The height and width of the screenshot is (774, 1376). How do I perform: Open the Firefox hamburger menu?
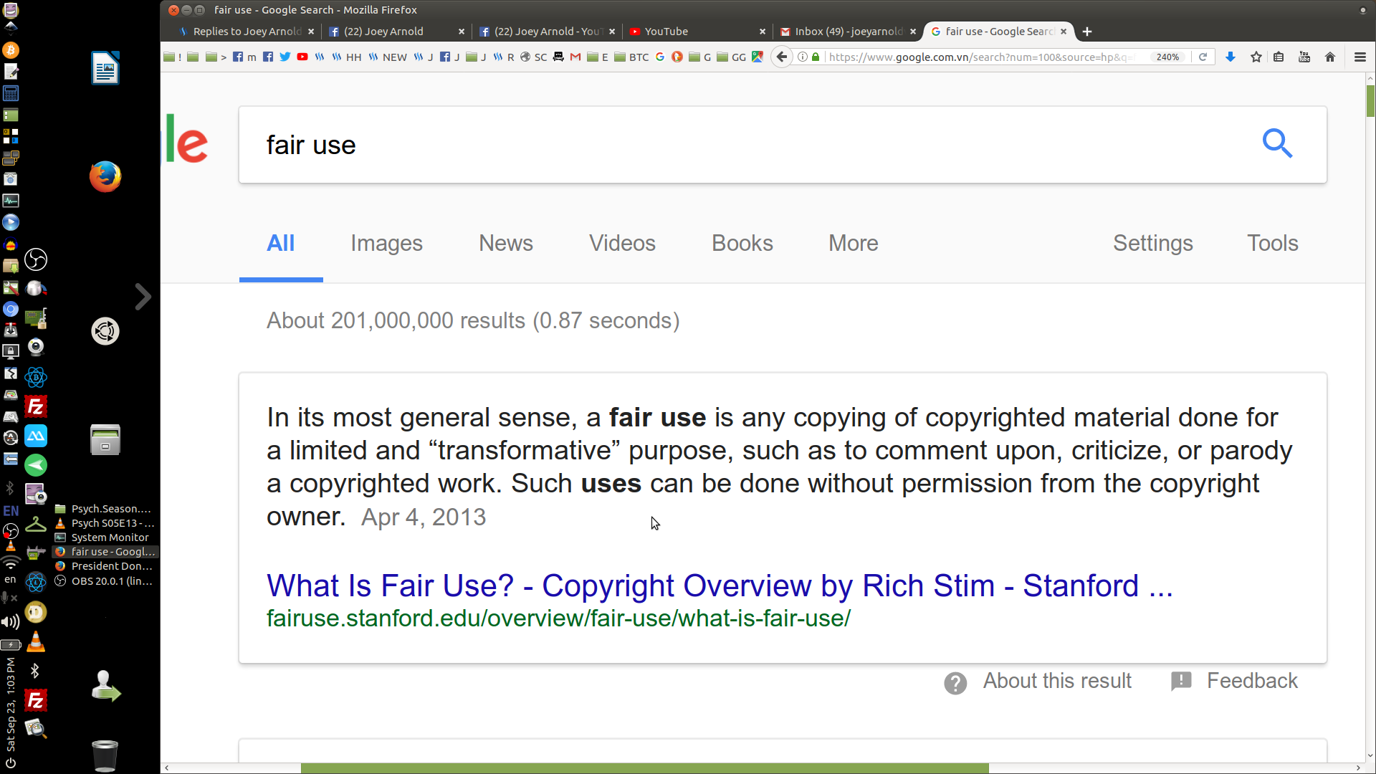(1360, 57)
